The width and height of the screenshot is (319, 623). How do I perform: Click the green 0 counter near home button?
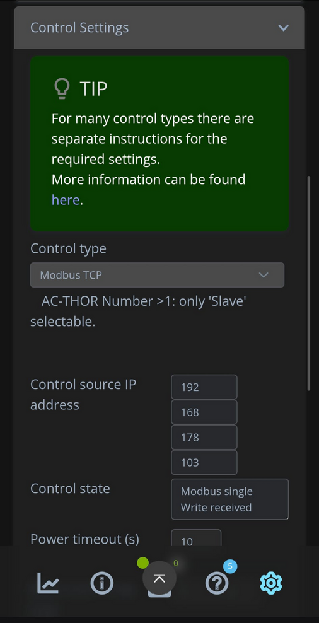(176, 563)
